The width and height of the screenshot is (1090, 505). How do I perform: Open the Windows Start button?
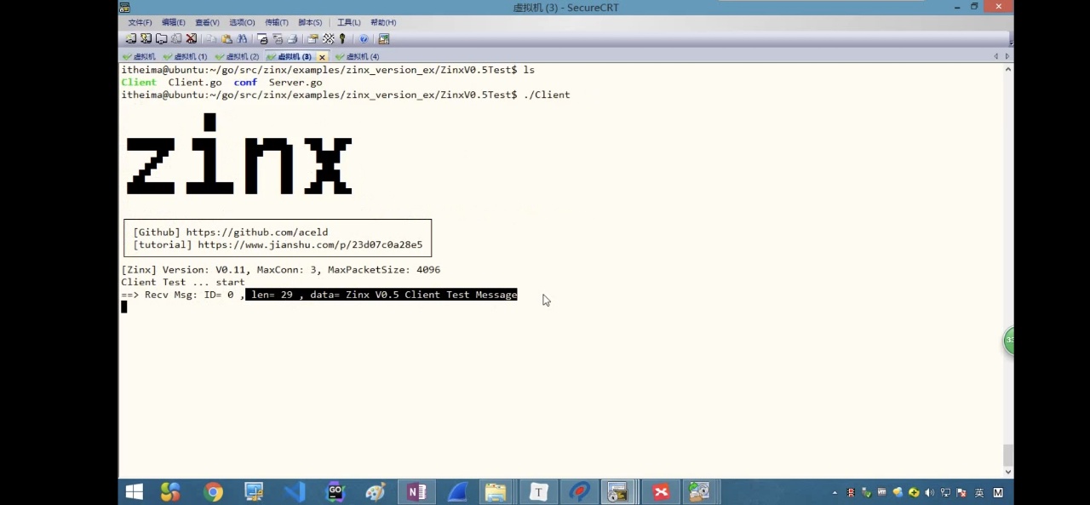tap(134, 492)
